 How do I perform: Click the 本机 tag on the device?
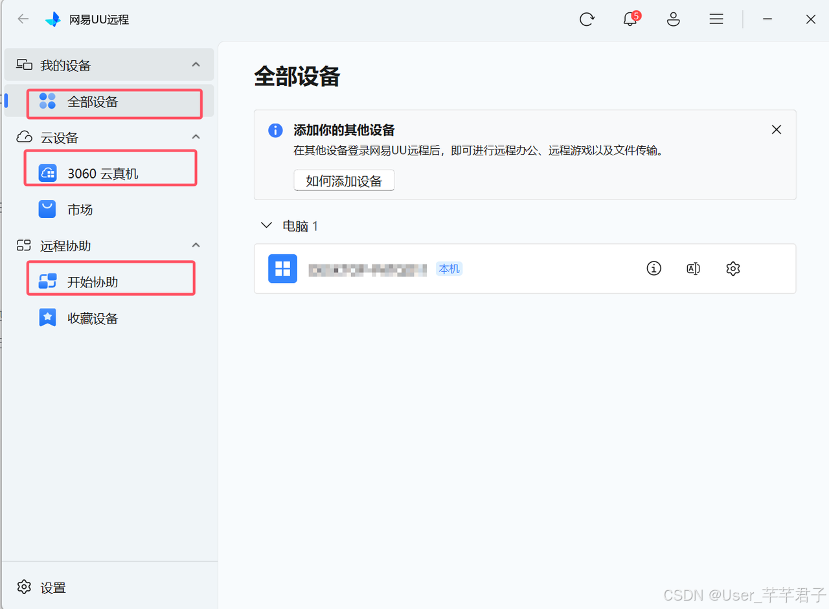point(449,269)
